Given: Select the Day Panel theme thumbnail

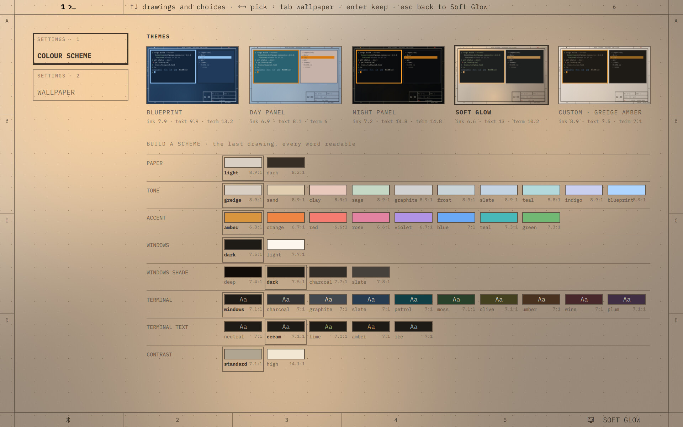Looking at the screenshot, I should [295, 75].
